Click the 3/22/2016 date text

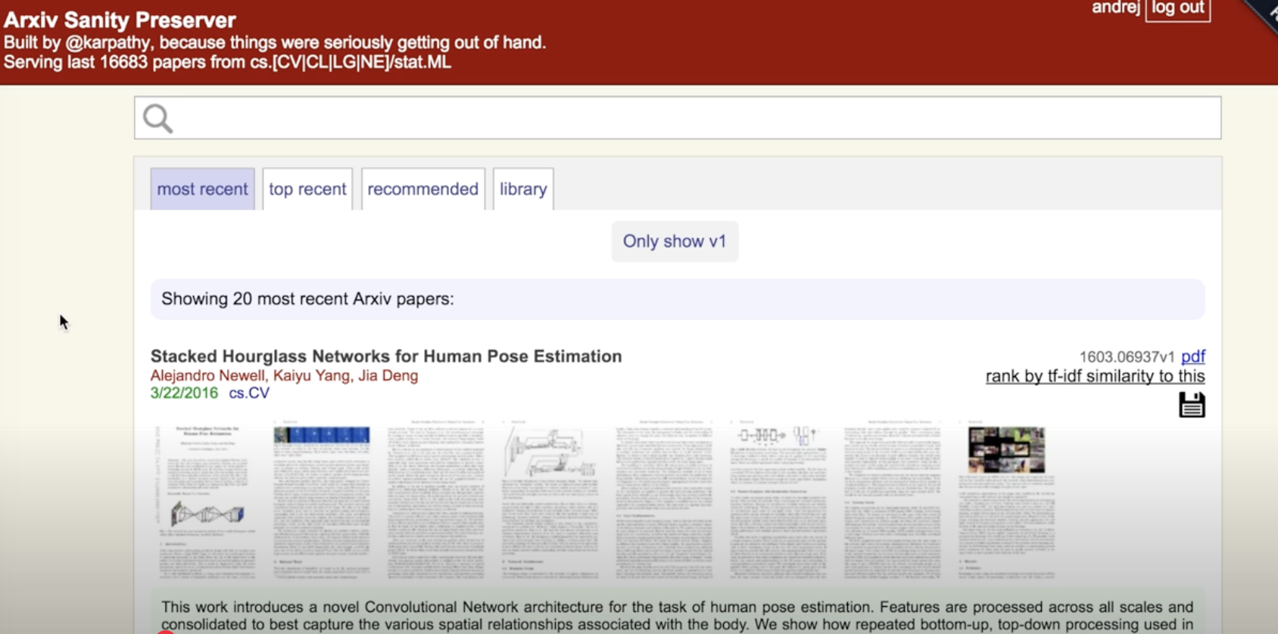coord(184,393)
